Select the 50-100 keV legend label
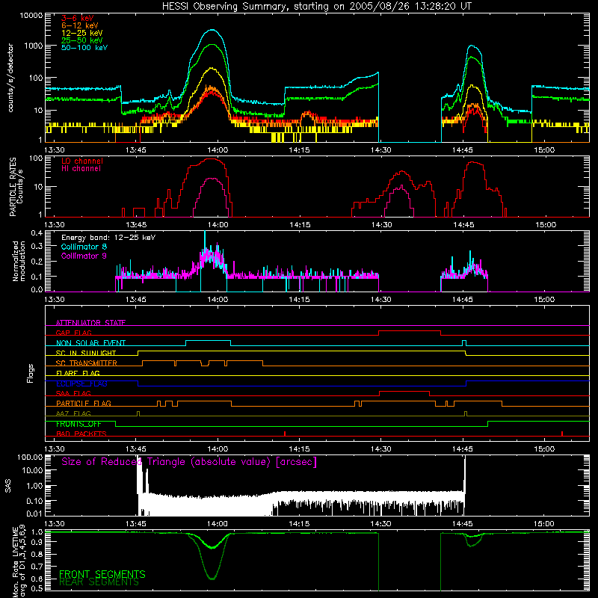Screen dimensions: 598x598 84,48
